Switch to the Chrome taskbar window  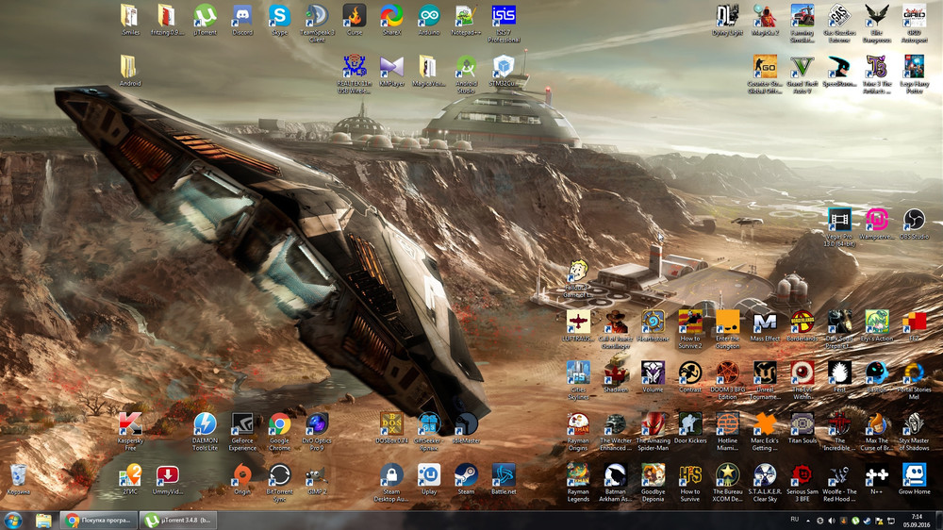click(x=98, y=520)
